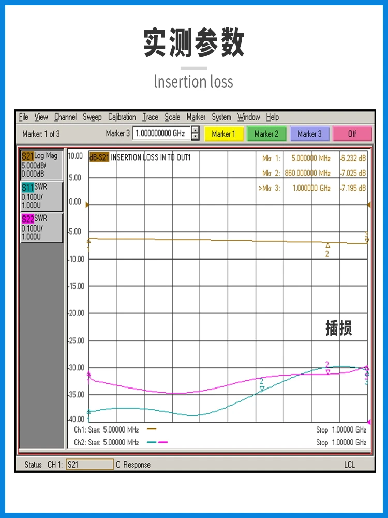
Task: Click Ch2 Start 5.00000 MHz label
Action: (x=106, y=442)
